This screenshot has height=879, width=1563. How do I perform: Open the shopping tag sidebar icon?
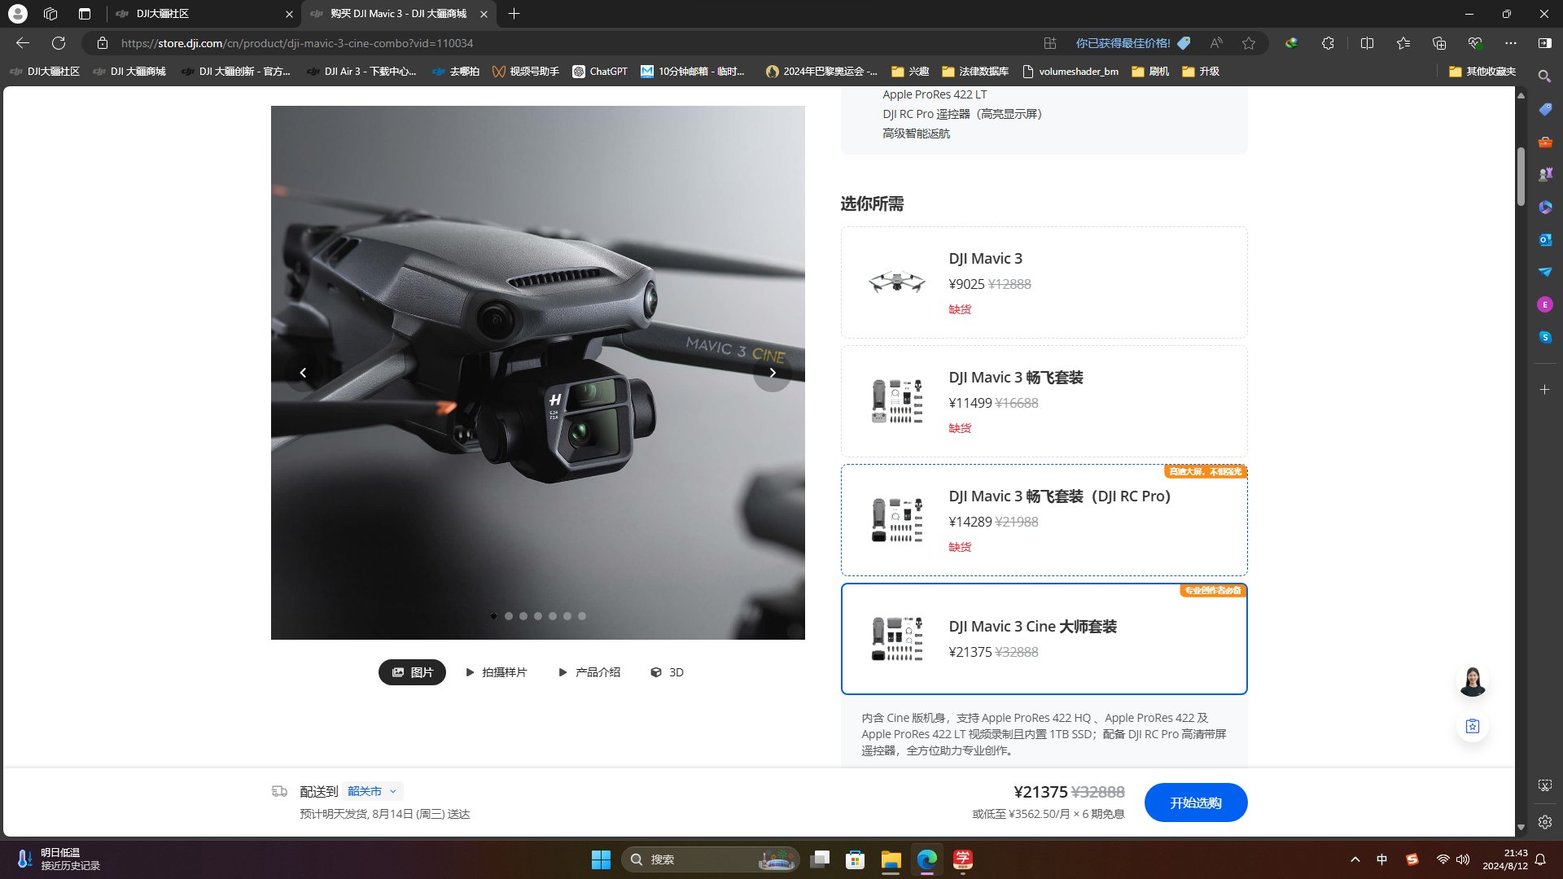pyautogui.click(x=1545, y=109)
